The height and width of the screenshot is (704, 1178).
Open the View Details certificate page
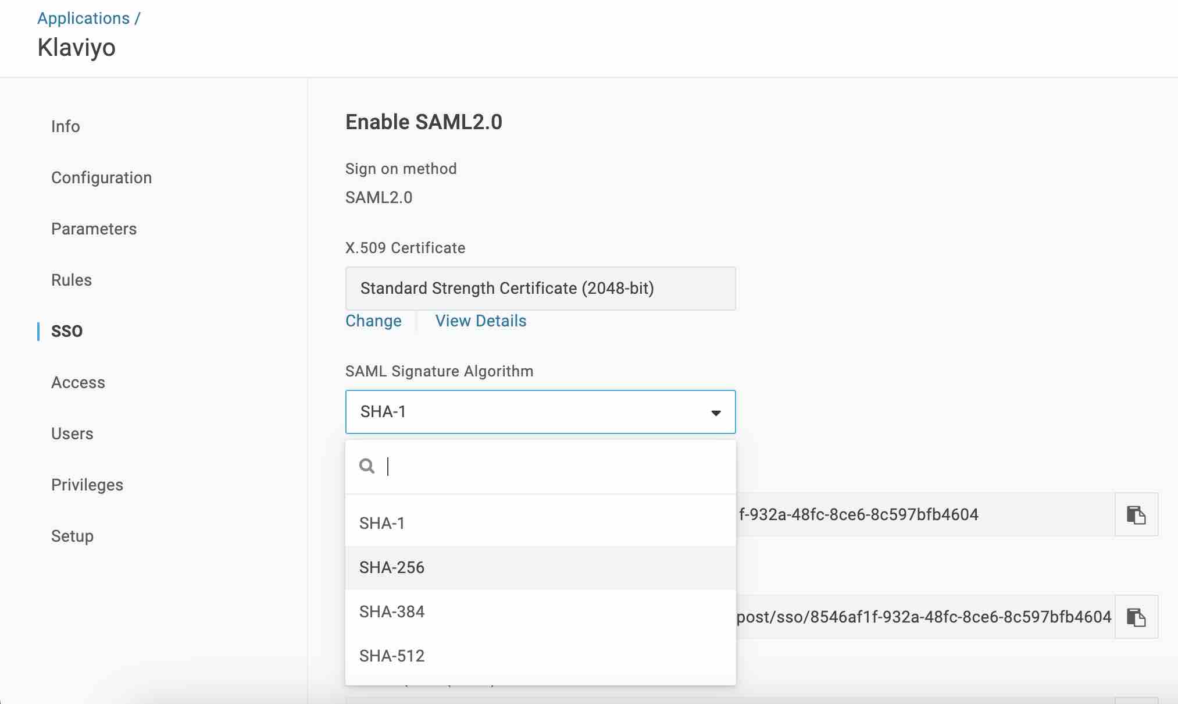tap(480, 320)
